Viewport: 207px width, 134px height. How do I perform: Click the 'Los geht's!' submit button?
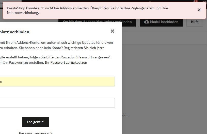coord(36,122)
